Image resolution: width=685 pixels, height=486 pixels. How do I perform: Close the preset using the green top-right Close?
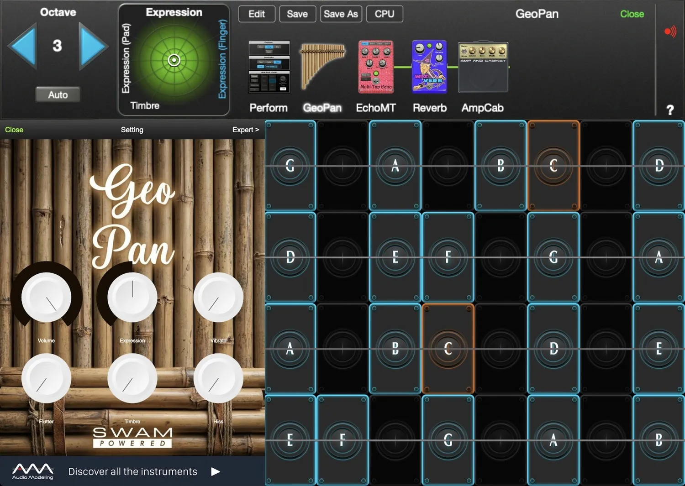point(632,14)
